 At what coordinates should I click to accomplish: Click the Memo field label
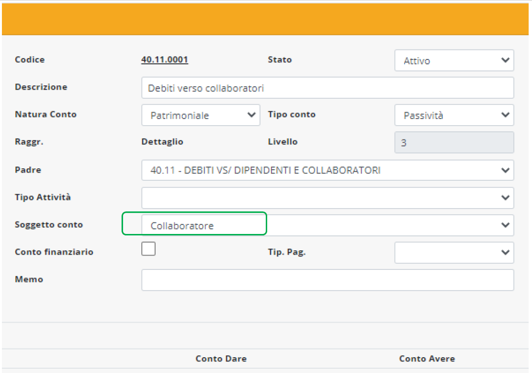pos(29,279)
